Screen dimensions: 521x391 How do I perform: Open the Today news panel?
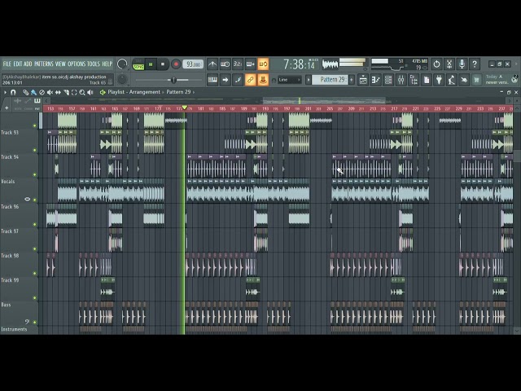click(x=501, y=80)
